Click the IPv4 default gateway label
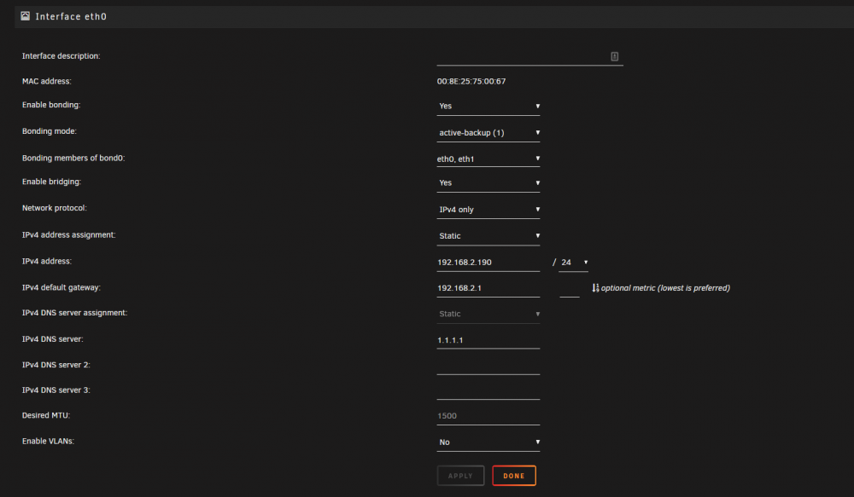The width and height of the screenshot is (854, 497). pyautogui.click(x=61, y=287)
